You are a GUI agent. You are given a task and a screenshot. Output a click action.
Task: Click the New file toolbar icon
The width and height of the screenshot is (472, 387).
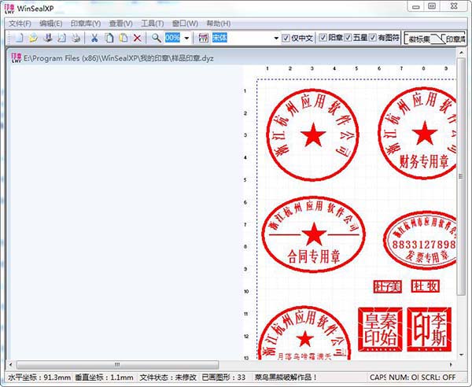(x=17, y=38)
